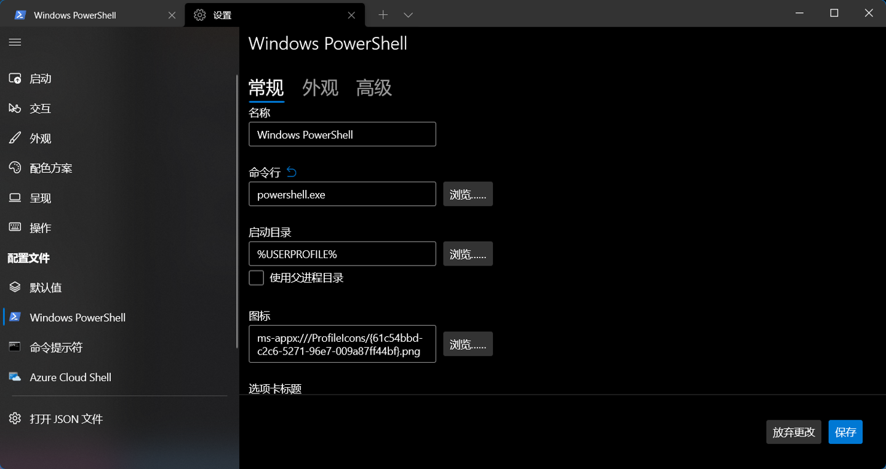
Task: Click the 选项卡标题 label
Action: coord(275,388)
